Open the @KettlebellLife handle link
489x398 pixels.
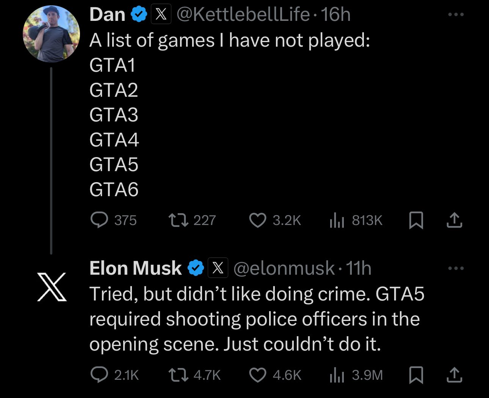[243, 15]
